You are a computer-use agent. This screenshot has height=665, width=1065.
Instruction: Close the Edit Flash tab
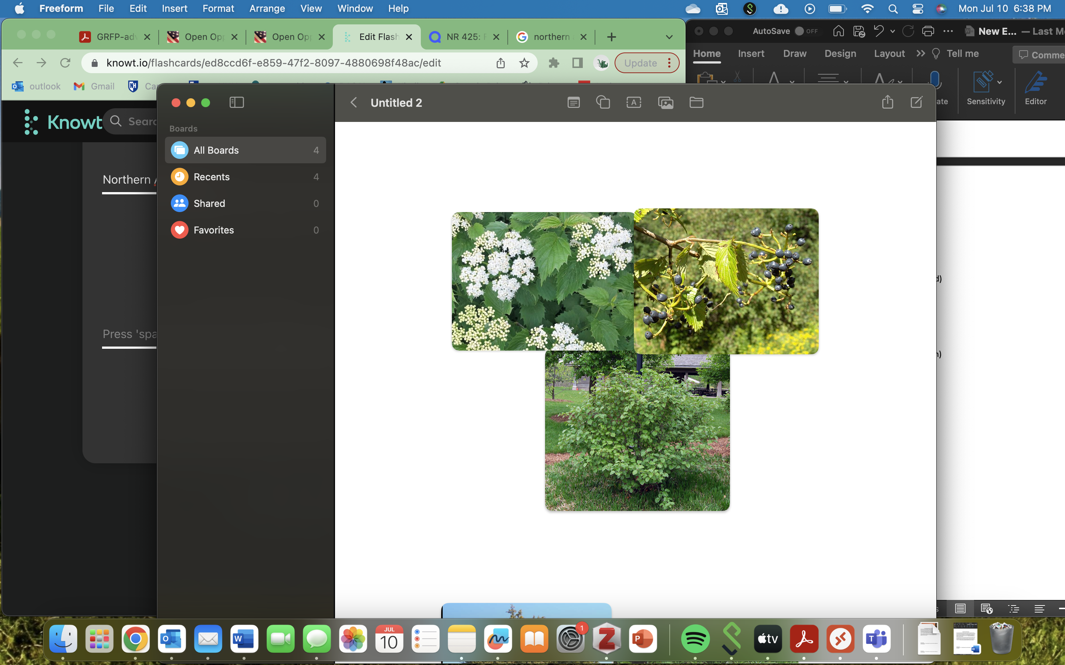click(409, 37)
